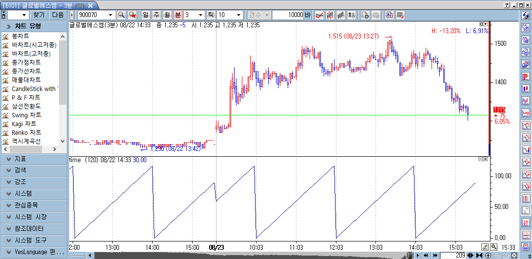532x259 pixels.
Task: Open the minute interval dropdown showing 3
Action: [200, 15]
